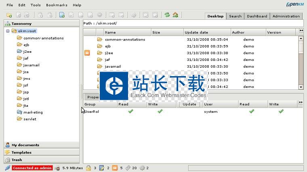Viewport: 307px width, 172px height.
Task: Sort the file list by Update date
Action: 196,32
